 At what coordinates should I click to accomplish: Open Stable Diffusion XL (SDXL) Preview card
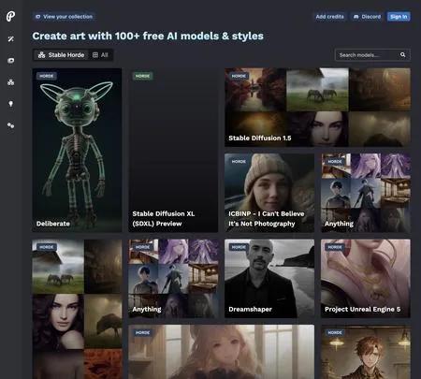[173, 150]
